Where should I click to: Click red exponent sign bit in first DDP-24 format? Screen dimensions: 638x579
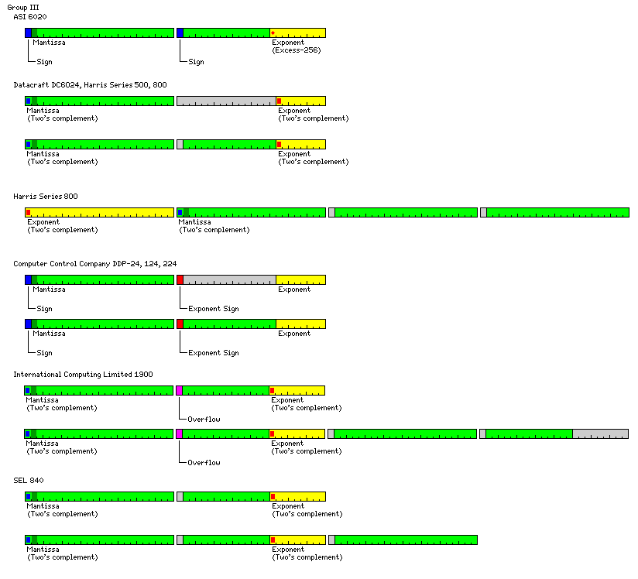click(x=180, y=280)
